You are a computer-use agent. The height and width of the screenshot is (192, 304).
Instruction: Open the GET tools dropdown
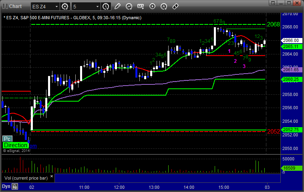(x=141, y=6)
